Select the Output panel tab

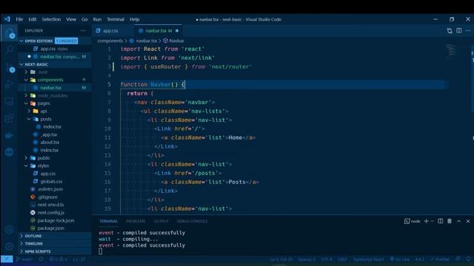click(161, 221)
